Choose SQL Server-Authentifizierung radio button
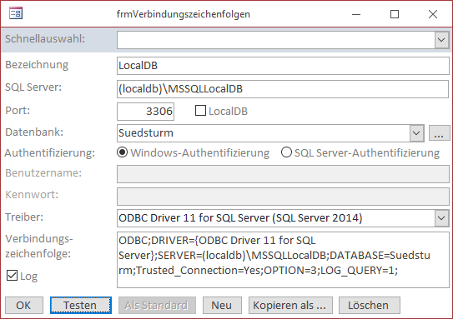Screen dimensions: 453x319 click(x=286, y=152)
